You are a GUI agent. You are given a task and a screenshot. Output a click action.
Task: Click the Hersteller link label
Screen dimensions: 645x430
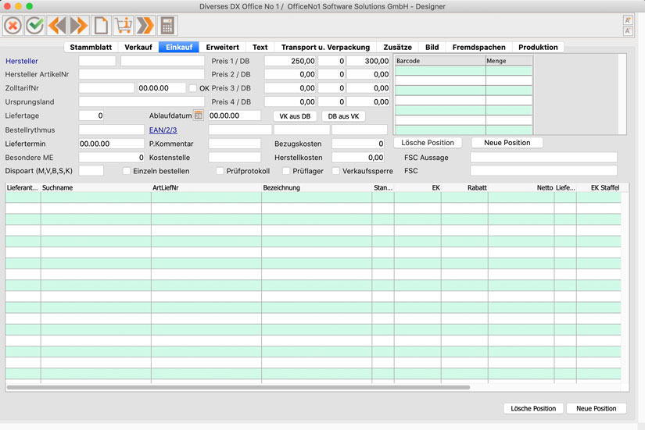point(21,61)
